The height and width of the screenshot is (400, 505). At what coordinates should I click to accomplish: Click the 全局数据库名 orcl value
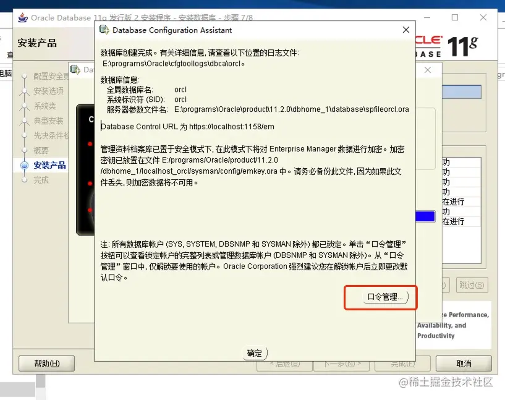180,90
